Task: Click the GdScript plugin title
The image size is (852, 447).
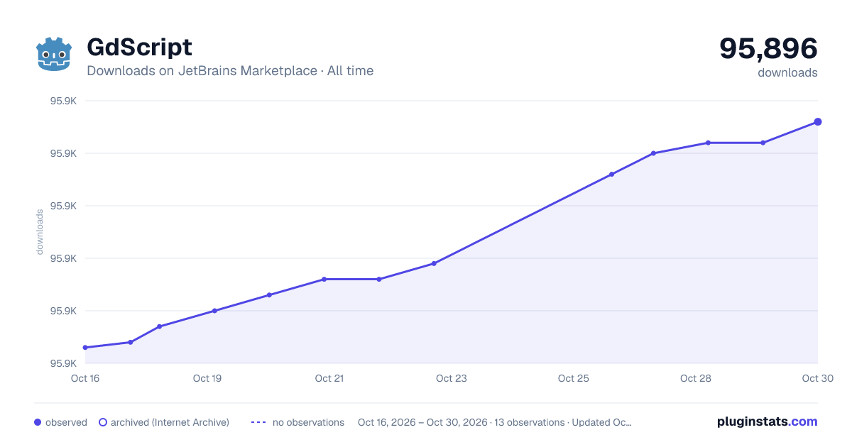Action: coord(139,47)
